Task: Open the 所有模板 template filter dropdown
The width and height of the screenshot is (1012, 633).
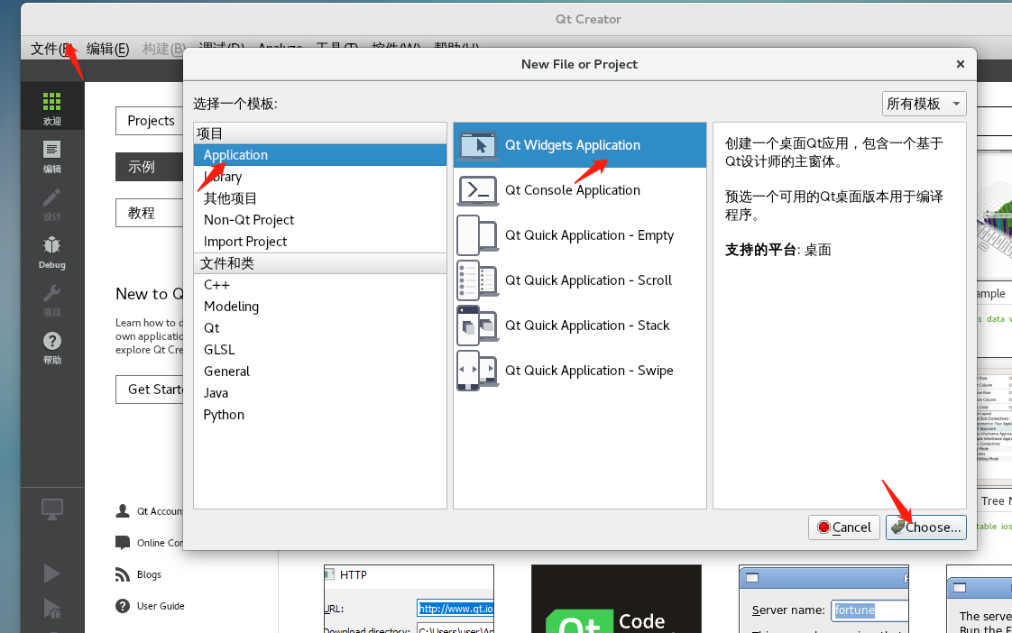Action: coord(924,103)
